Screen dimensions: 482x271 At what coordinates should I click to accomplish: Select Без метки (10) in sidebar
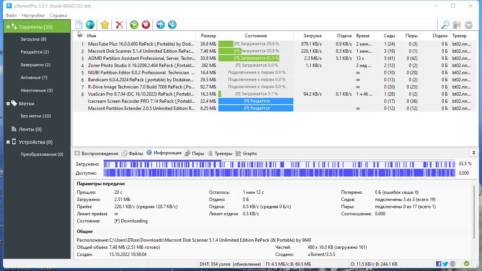(36, 116)
